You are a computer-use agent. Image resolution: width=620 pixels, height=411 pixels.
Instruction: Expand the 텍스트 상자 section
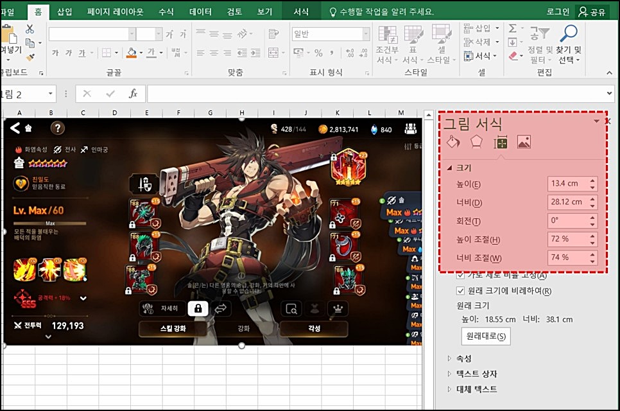tap(449, 373)
